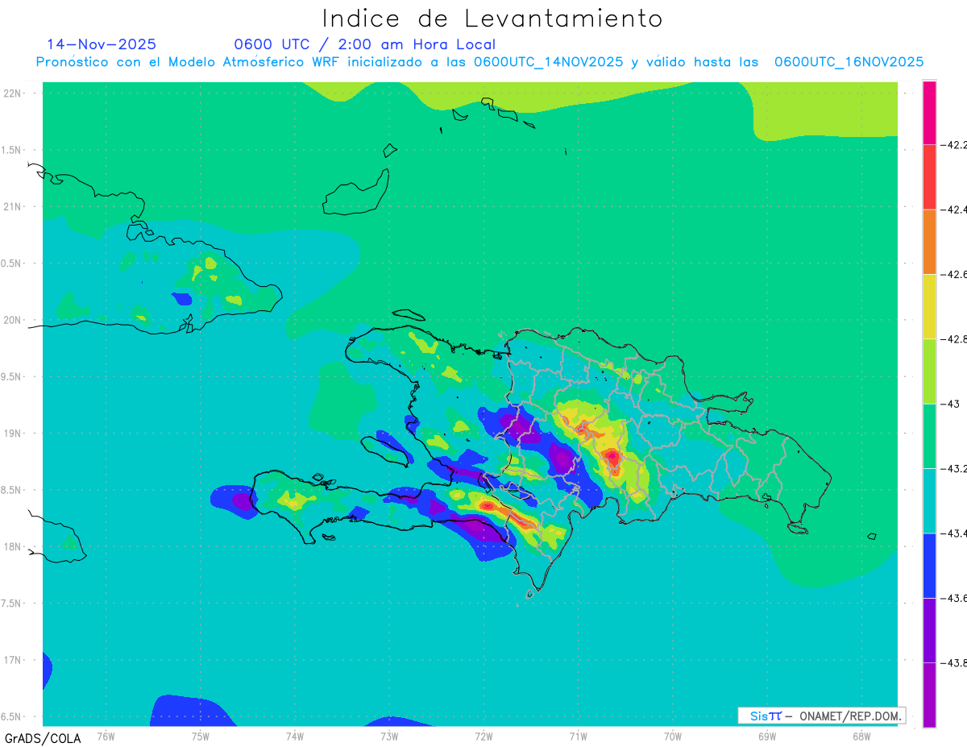Click the '71W' longitude label

tap(578, 736)
